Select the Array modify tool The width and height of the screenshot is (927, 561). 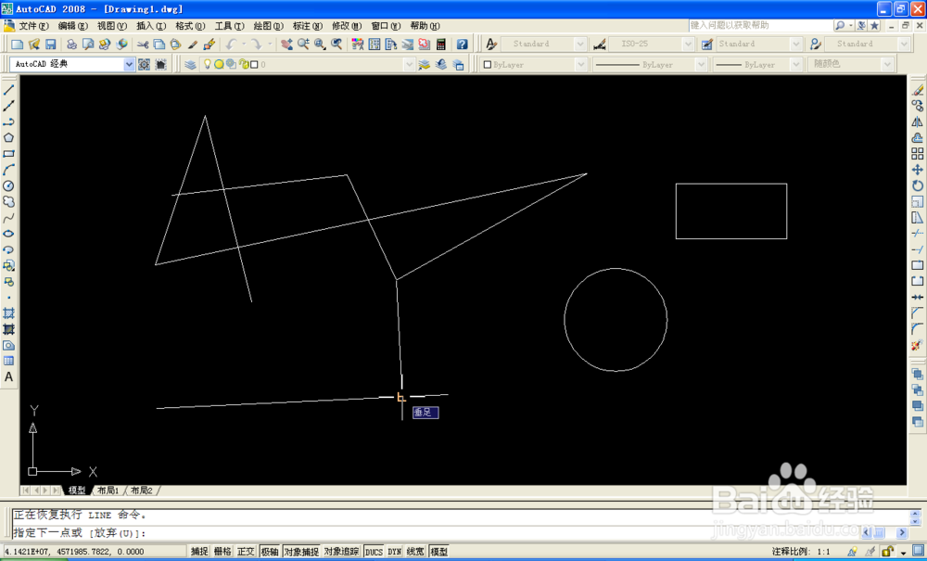918,154
